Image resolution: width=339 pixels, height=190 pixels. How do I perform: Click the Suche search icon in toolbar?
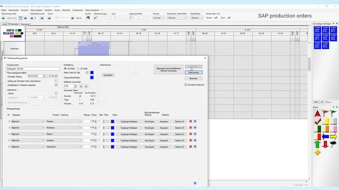click(x=88, y=18)
